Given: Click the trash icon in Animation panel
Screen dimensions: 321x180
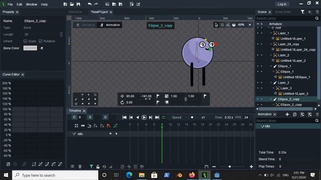Looking at the screenshot, I should pos(317,114).
